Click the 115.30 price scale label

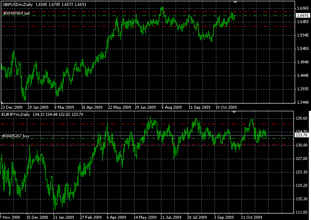(302, 199)
